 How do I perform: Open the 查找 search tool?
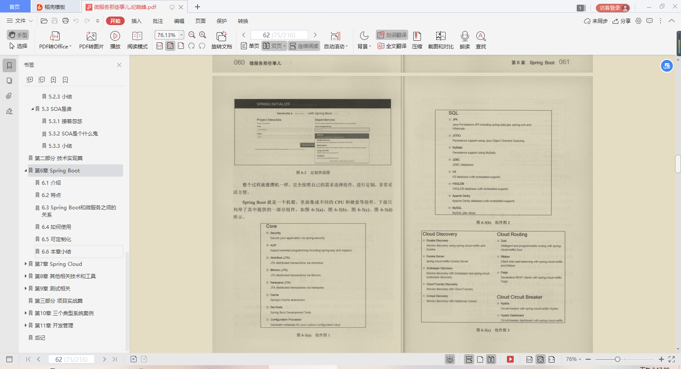click(x=481, y=40)
